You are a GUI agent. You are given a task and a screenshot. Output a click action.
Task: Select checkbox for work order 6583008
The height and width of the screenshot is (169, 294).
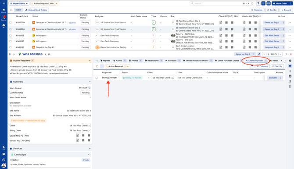pyautogui.click(x=11, y=29)
